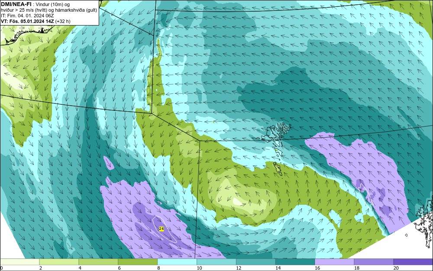The height and width of the screenshot is (271, 433).
Task: Click the legend value 4
Action: pos(80,268)
